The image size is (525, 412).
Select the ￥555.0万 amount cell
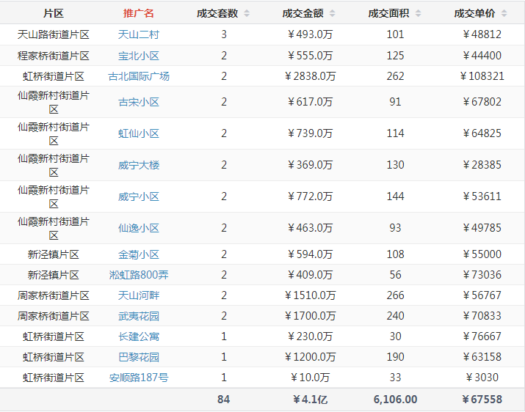coord(310,56)
